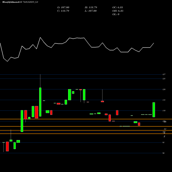The height and width of the screenshot is (172, 172).
Task: Click the OL: 0 readout
Action: click(x=116, y=14)
